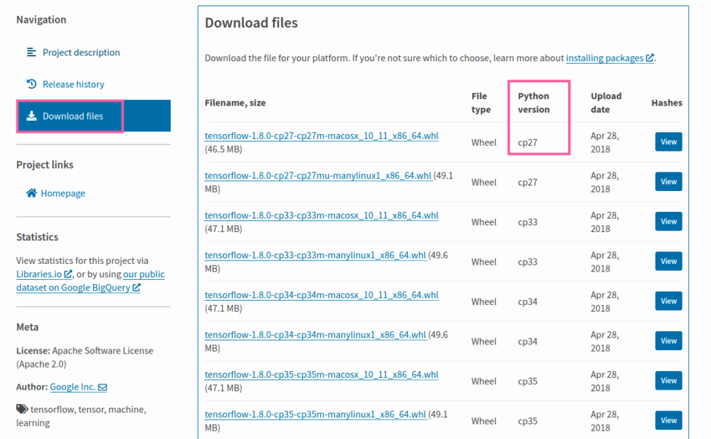Image resolution: width=711 pixels, height=439 pixels.
Task: Click the 'File type' column header
Action: point(480,103)
